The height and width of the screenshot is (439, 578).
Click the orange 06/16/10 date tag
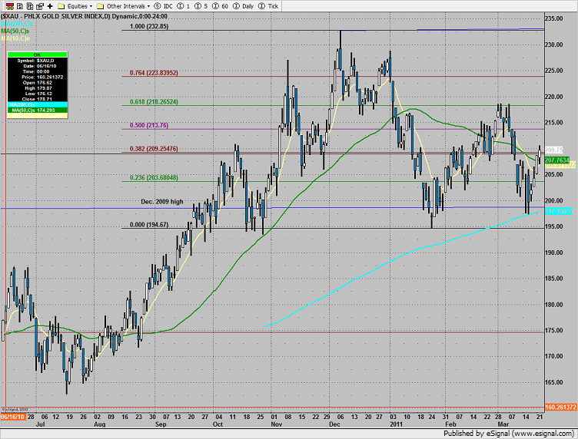click(x=13, y=417)
